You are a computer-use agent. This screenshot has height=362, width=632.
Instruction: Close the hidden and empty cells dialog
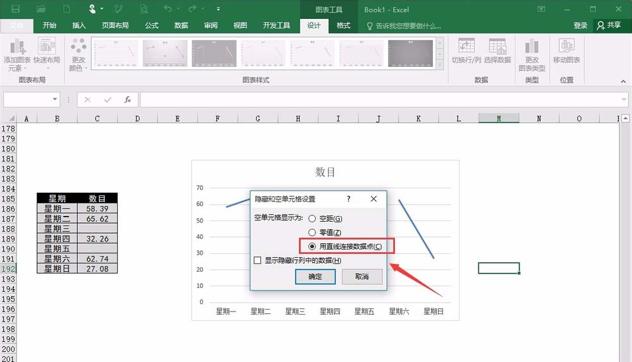pos(374,199)
